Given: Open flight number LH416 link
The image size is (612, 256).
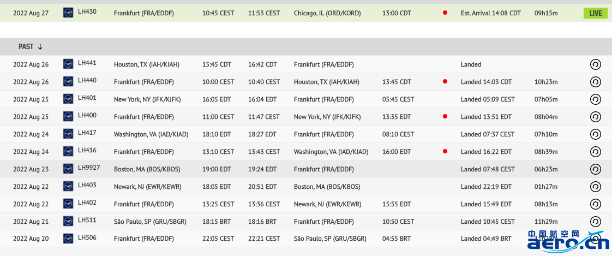Looking at the screenshot, I should coord(87,150).
